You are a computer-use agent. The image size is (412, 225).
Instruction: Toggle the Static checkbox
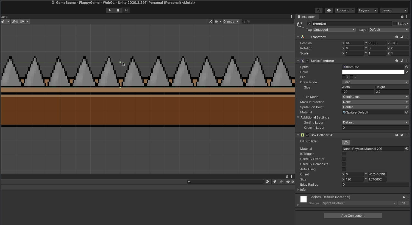[395, 24]
